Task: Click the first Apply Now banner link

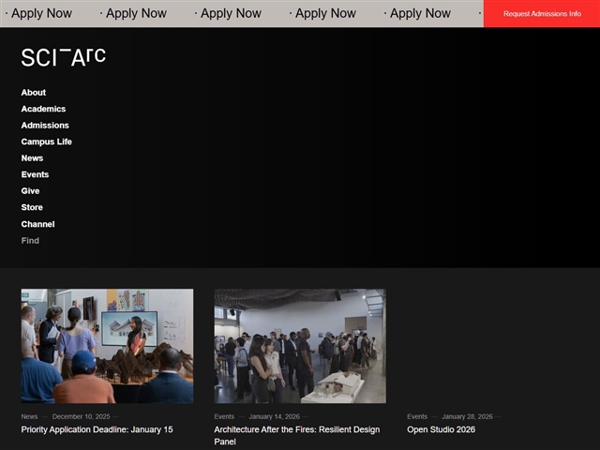Action: click(x=40, y=13)
